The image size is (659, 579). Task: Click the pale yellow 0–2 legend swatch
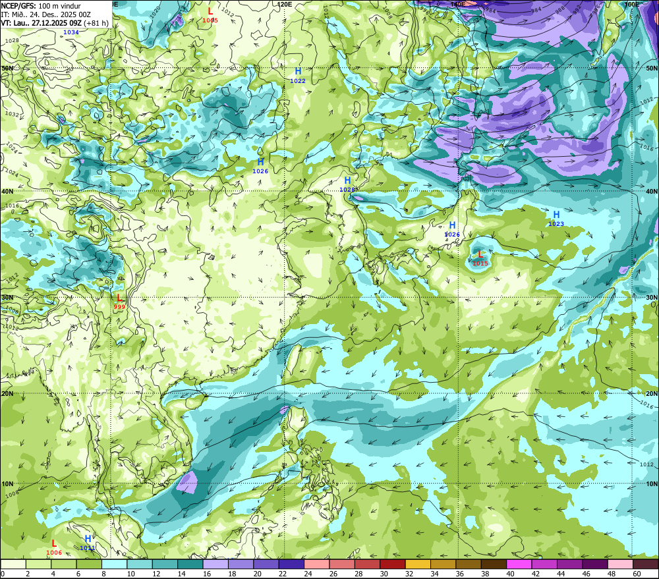click(13, 564)
